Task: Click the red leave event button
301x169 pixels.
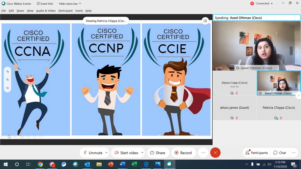Action: click(x=215, y=153)
